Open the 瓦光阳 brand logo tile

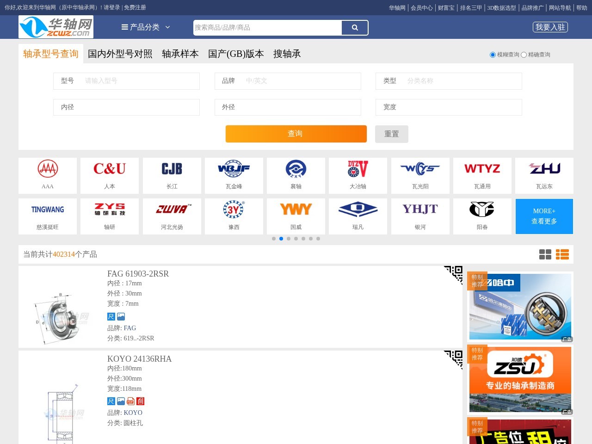[x=420, y=176]
